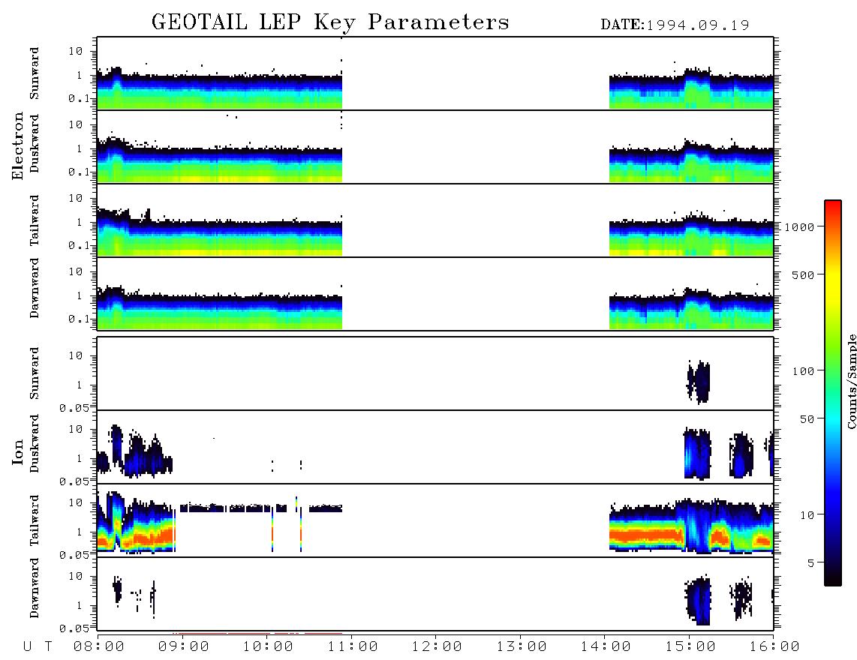Select the 14:00 time tick label

tap(606, 647)
